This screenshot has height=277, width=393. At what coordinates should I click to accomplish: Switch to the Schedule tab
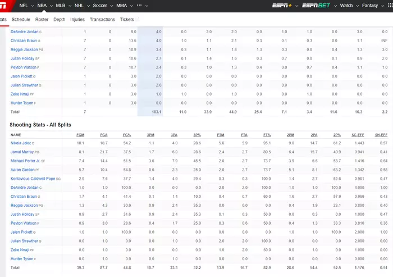[x=21, y=19]
